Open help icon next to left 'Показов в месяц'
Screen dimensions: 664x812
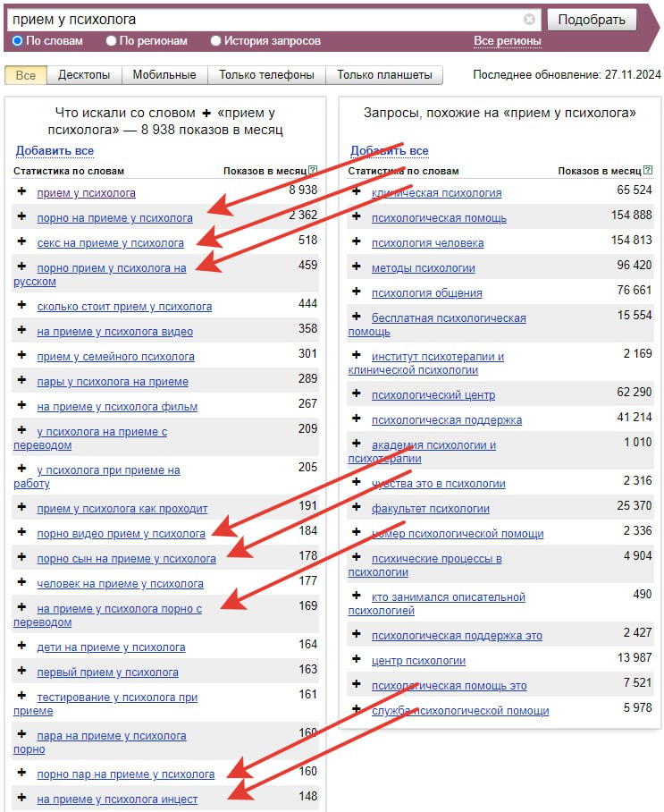tap(313, 170)
